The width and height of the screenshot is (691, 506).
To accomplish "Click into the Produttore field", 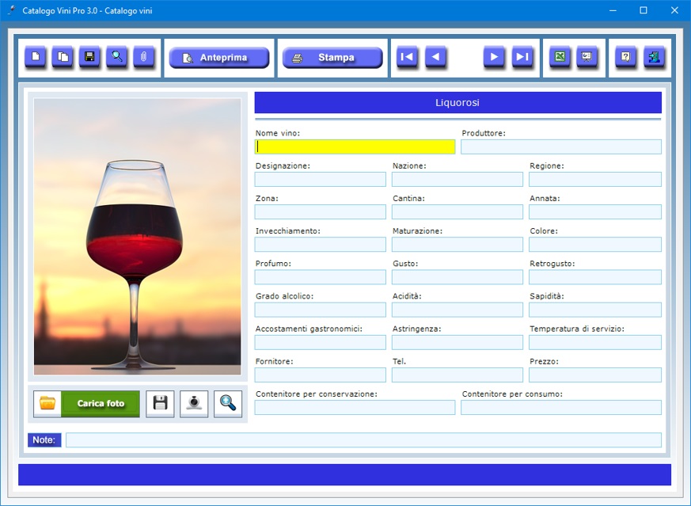I will click(x=561, y=146).
